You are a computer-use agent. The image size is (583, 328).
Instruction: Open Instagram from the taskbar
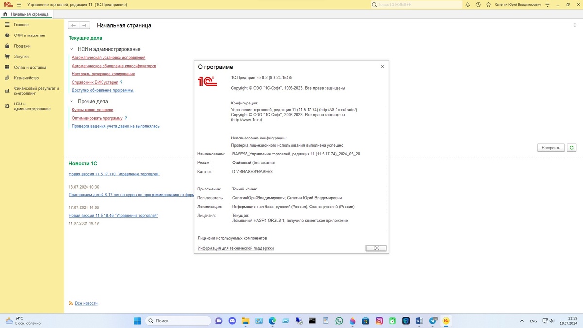[x=379, y=321]
